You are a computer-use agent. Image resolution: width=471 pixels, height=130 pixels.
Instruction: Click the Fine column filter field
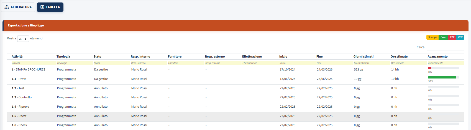[x=334, y=63]
